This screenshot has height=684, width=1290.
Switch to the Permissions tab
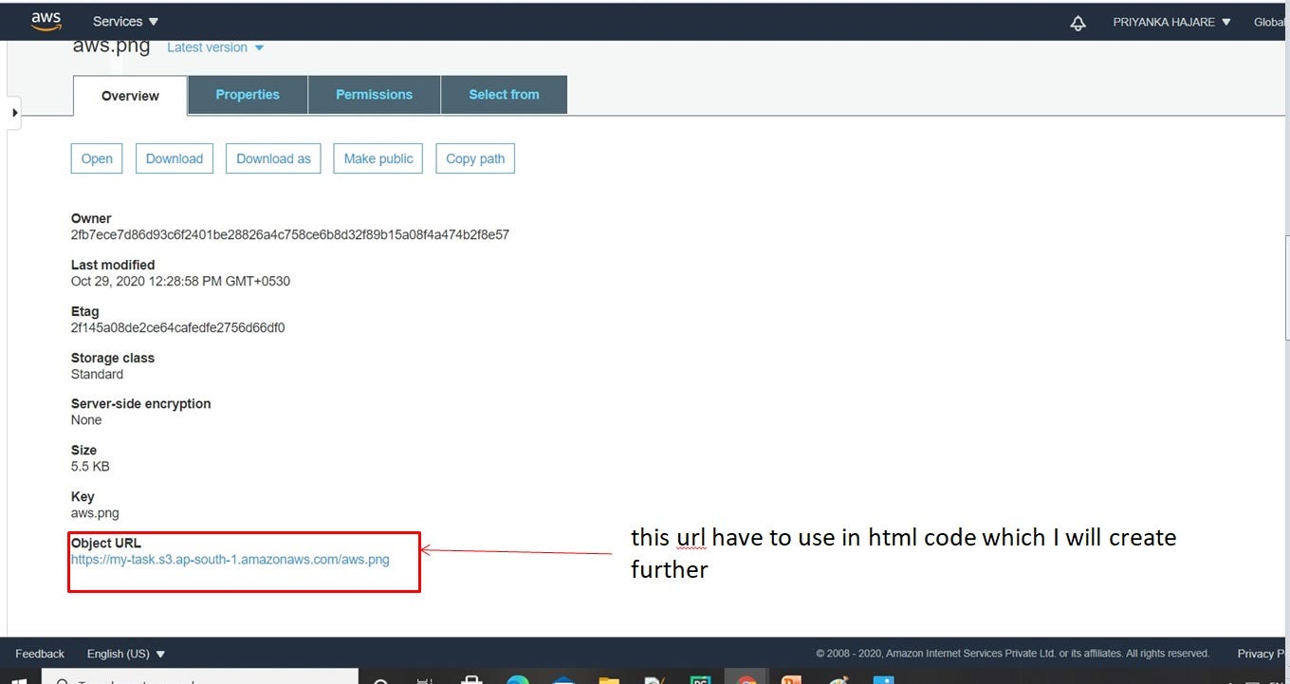tap(374, 95)
